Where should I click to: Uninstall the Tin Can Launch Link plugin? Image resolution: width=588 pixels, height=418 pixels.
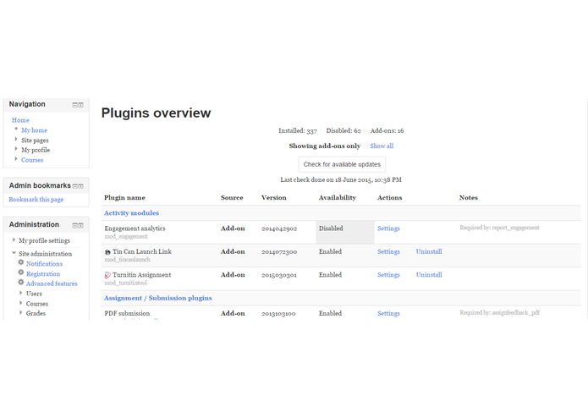pos(429,251)
